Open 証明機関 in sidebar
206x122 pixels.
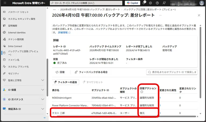13,26
